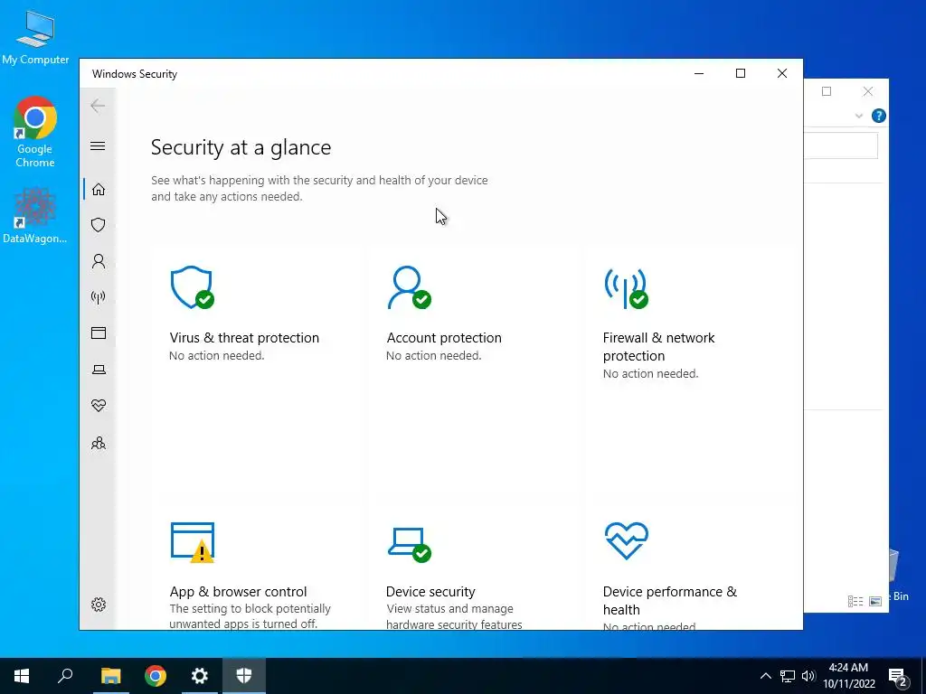Viewport: 926px width, 694px height.
Task: Open notification center icon
Action: [898, 677]
